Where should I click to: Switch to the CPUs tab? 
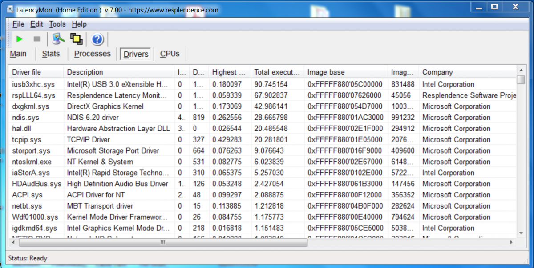coord(170,54)
